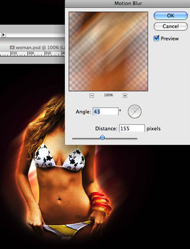Open the options bar arrow flyout
The width and height of the screenshot is (190, 249).
tap(4, 35)
